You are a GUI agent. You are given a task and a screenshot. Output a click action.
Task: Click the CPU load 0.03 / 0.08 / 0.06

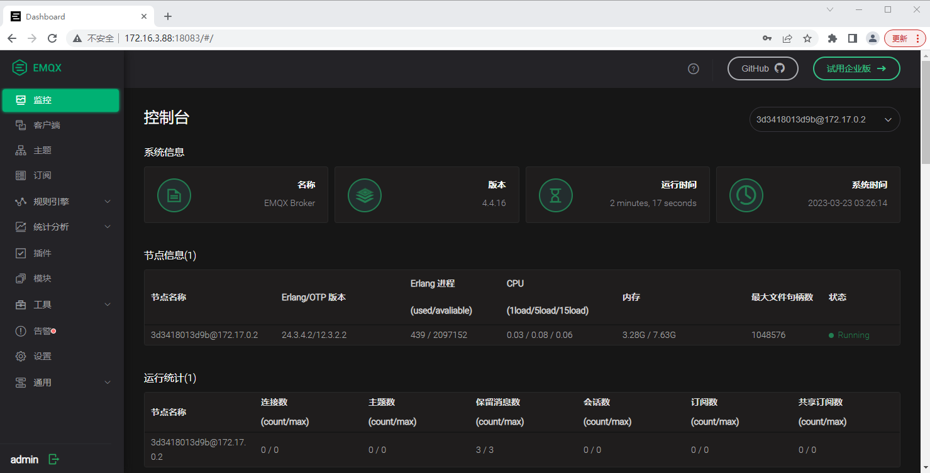[540, 335]
